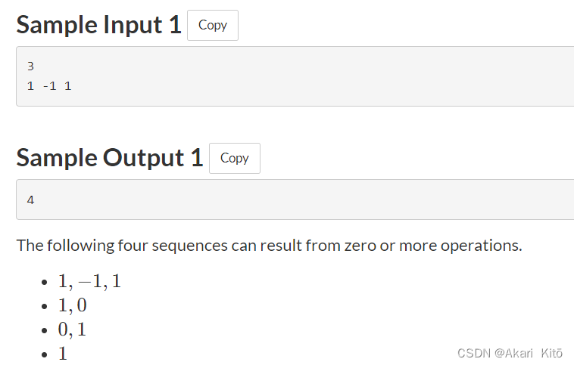Image resolution: width=574 pixels, height=365 pixels.
Task: Click the last bullet item '1'
Action: pyautogui.click(x=63, y=354)
